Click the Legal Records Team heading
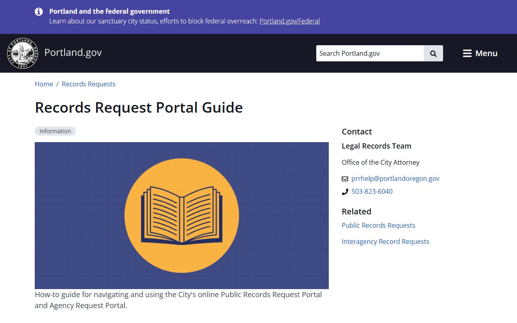The height and width of the screenshot is (323, 517). (x=376, y=146)
